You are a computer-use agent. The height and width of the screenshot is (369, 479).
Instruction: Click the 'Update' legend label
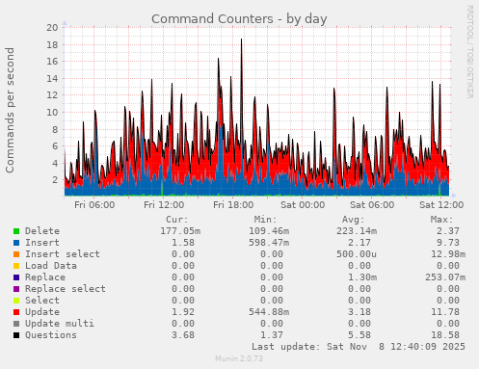tap(42, 312)
